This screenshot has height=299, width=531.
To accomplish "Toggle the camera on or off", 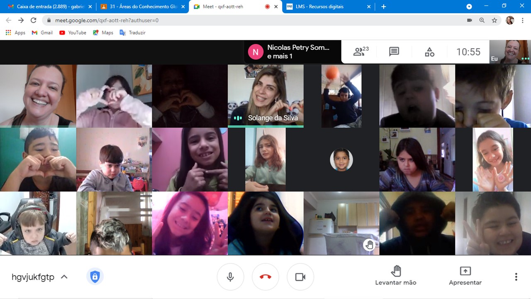I will point(300,277).
